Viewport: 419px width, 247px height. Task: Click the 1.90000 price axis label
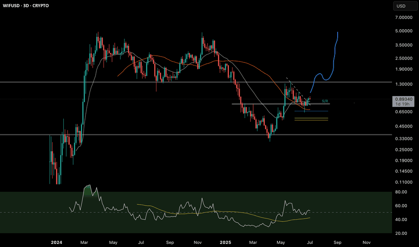[404, 69]
